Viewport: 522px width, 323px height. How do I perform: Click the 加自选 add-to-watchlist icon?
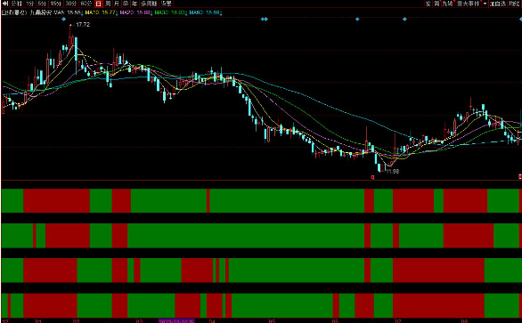pos(498,4)
